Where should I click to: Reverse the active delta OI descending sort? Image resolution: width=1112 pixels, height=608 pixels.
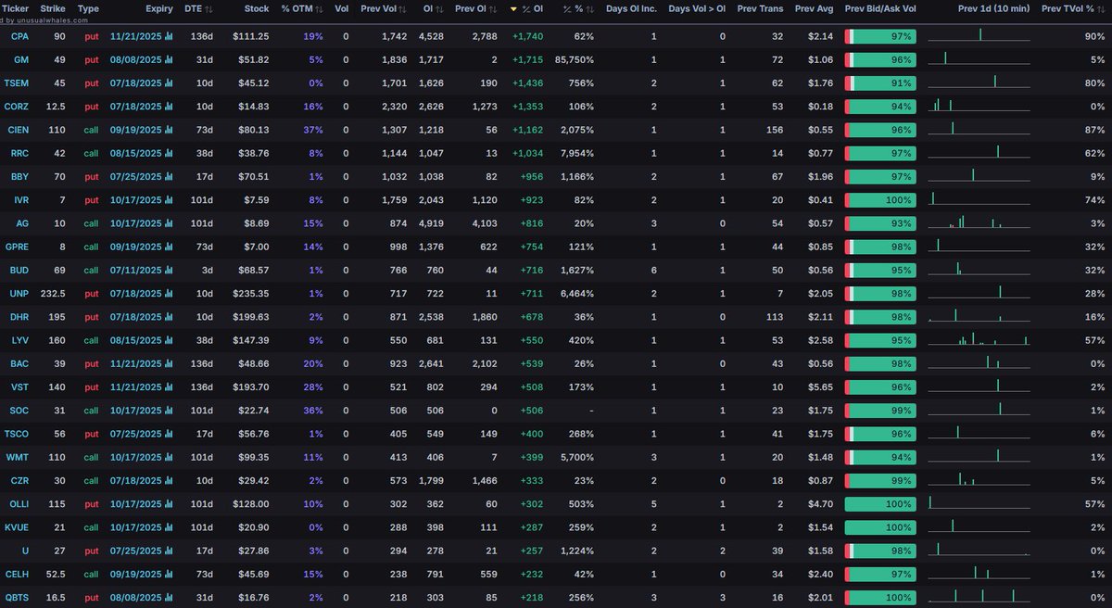pyautogui.click(x=514, y=9)
